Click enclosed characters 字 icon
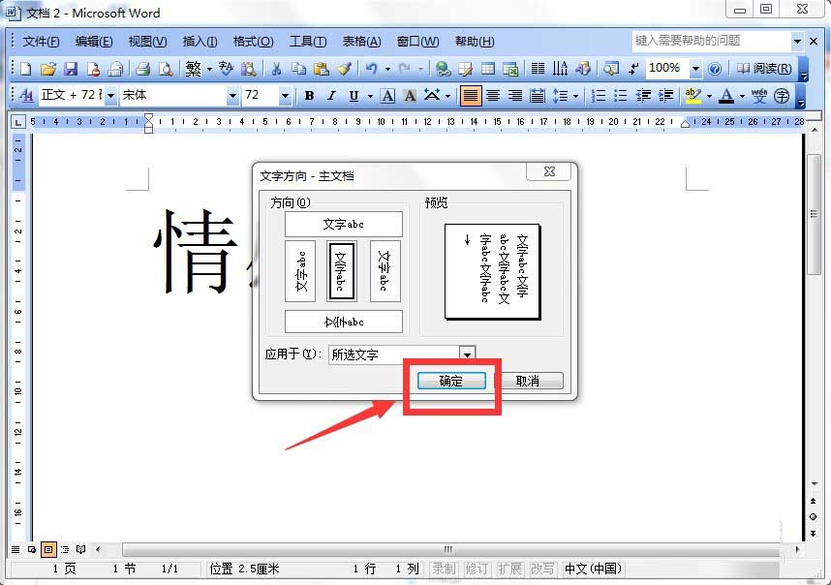831x585 pixels. tap(782, 95)
